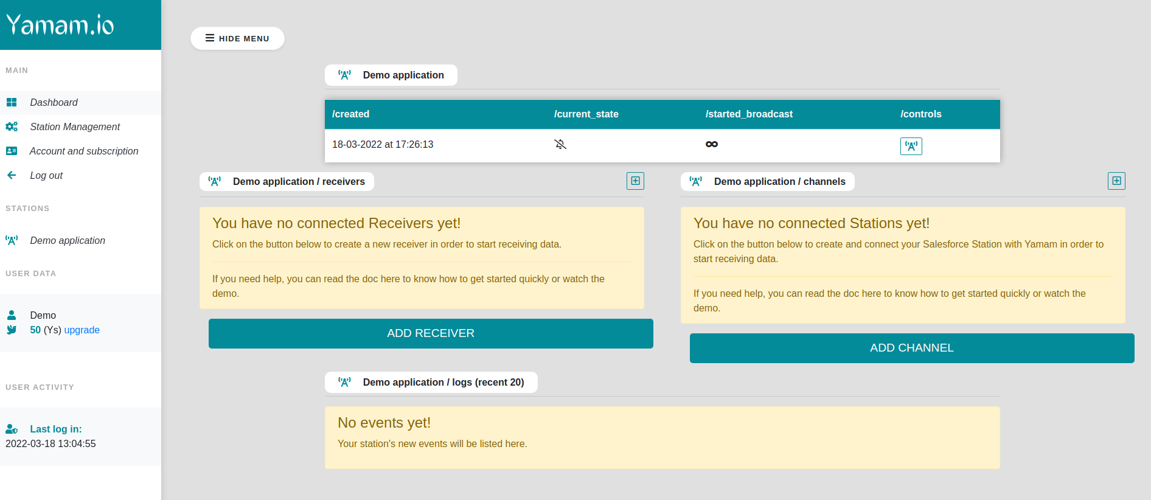Image resolution: width=1151 pixels, height=500 pixels.
Task: Click the receivers section broadcast icon
Action: click(x=214, y=181)
